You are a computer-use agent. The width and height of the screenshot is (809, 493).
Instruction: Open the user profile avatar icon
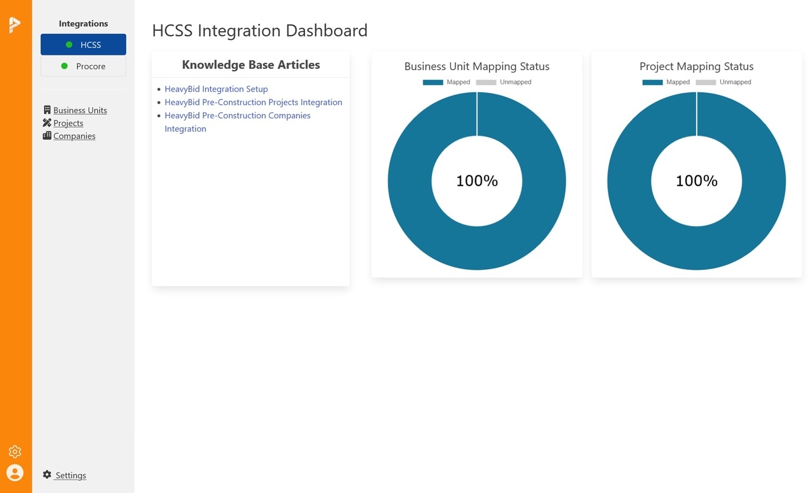(x=15, y=472)
